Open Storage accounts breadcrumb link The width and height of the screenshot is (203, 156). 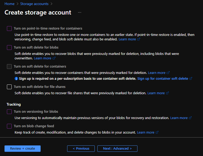tap(34, 4)
